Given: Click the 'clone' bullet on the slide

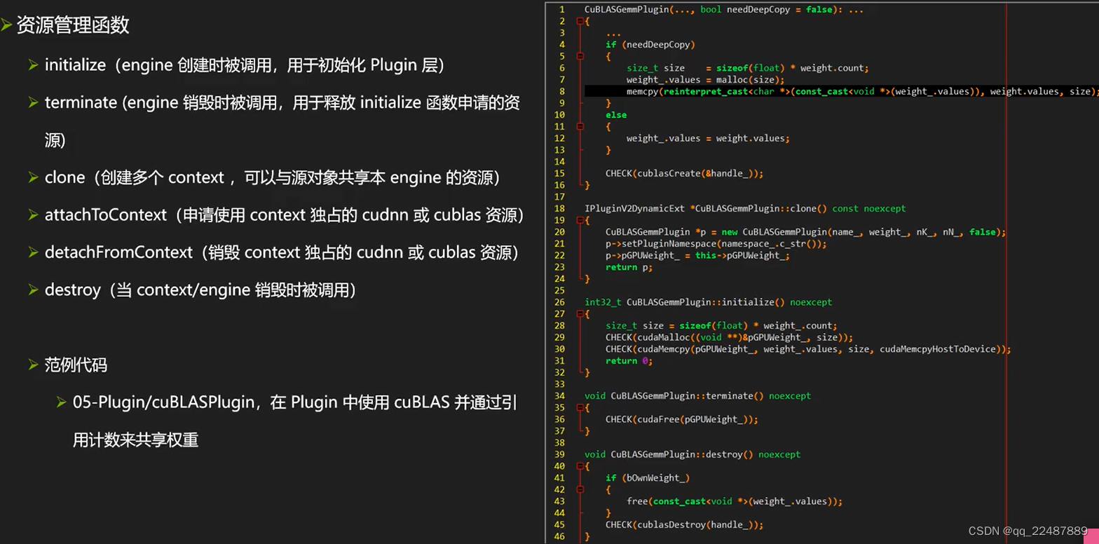Looking at the screenshot, I should (x=273, y=177).
